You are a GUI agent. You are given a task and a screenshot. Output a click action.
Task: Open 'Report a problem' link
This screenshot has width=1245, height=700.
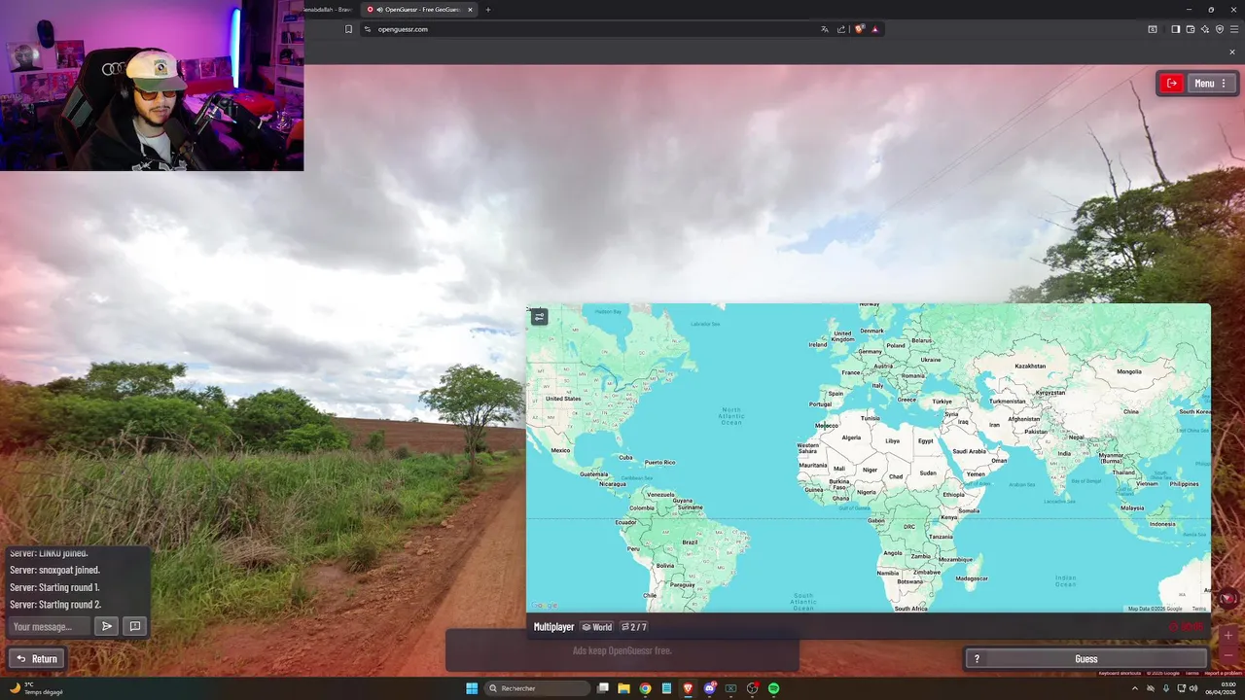pyautogui.click(x=1224, y=673)
